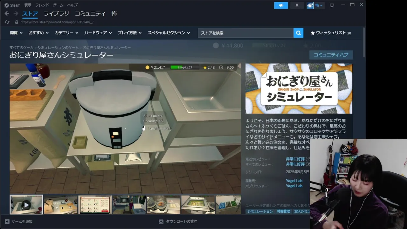Click the release date 2025年9月5日
Image resolution: width=407 pixels, height=229 pixels.
click(x=297, y=172)
